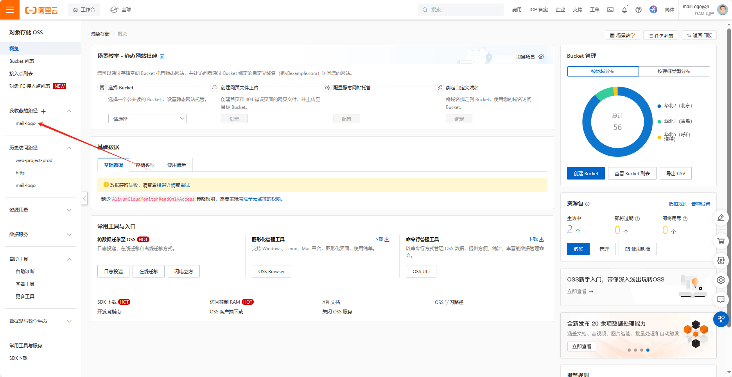Open the OSS Browser tool button
The width and height of the screenshot is (732, 377).
(271, 272)
